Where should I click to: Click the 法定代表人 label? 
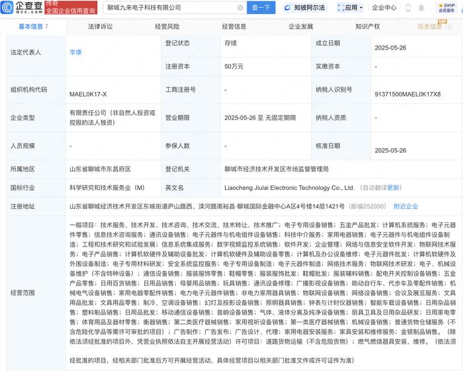point(26,52)
